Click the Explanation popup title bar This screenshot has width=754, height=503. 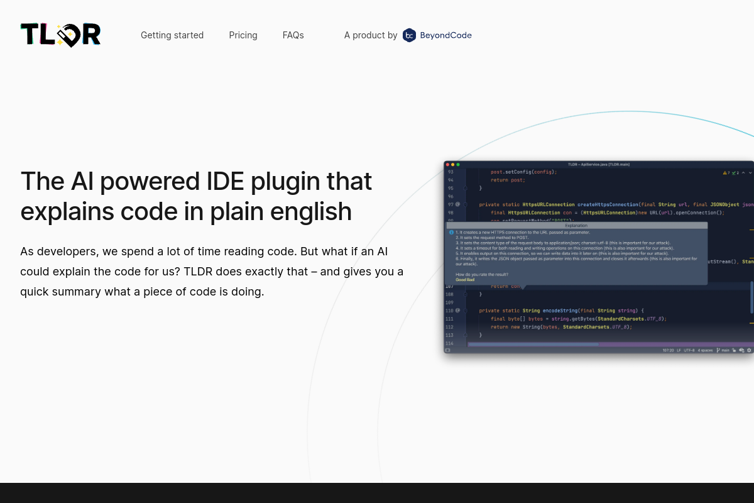tap(577, 225)
